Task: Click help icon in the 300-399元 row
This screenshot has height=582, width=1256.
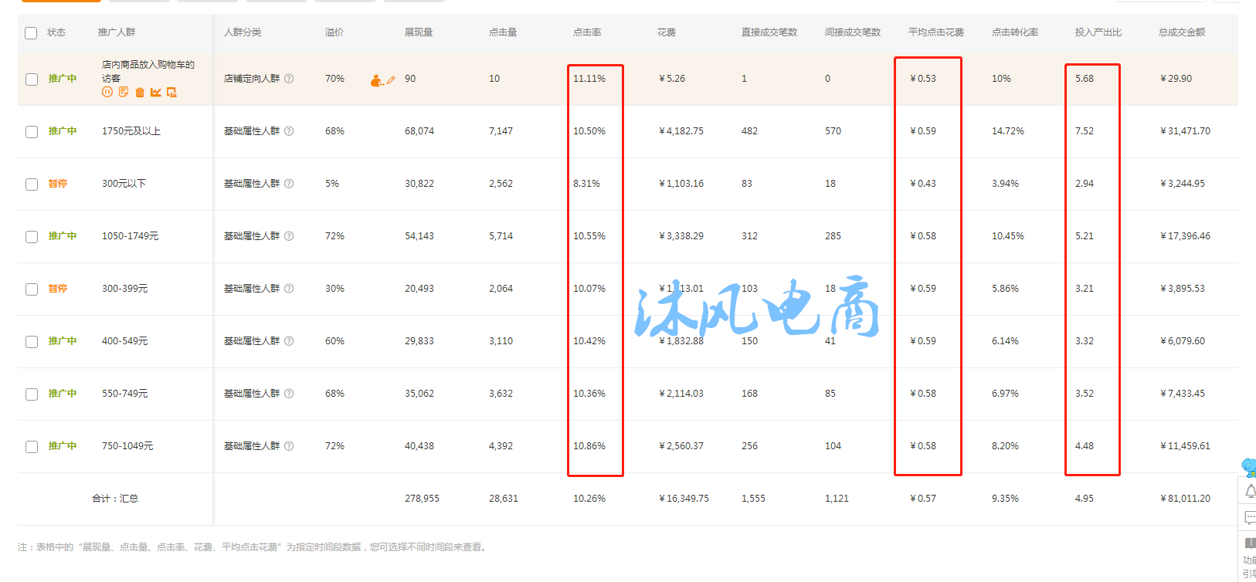Action: pos(289,289)
